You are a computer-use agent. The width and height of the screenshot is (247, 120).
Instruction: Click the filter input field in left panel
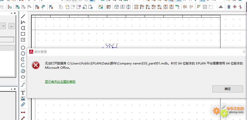7,40
